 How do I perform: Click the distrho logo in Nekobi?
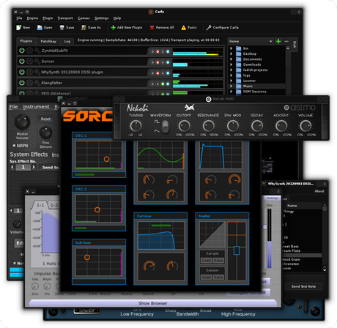point(300,108)
